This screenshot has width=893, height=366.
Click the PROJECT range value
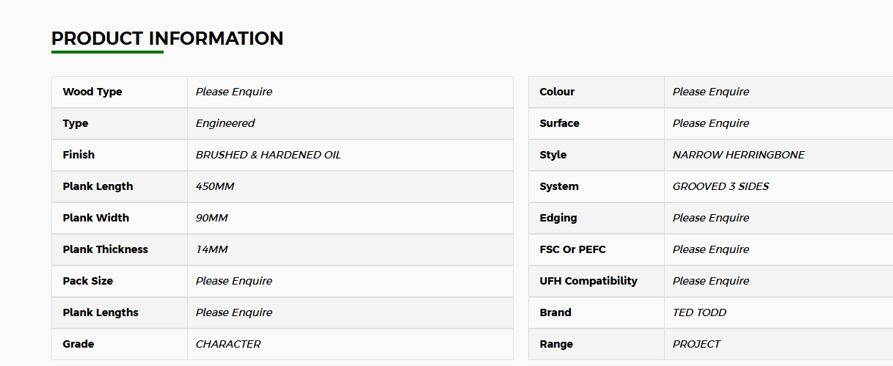[x=697, y=344]
